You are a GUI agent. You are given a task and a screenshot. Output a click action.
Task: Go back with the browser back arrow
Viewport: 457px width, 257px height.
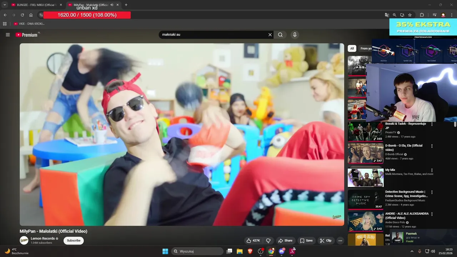pos(5,15)
